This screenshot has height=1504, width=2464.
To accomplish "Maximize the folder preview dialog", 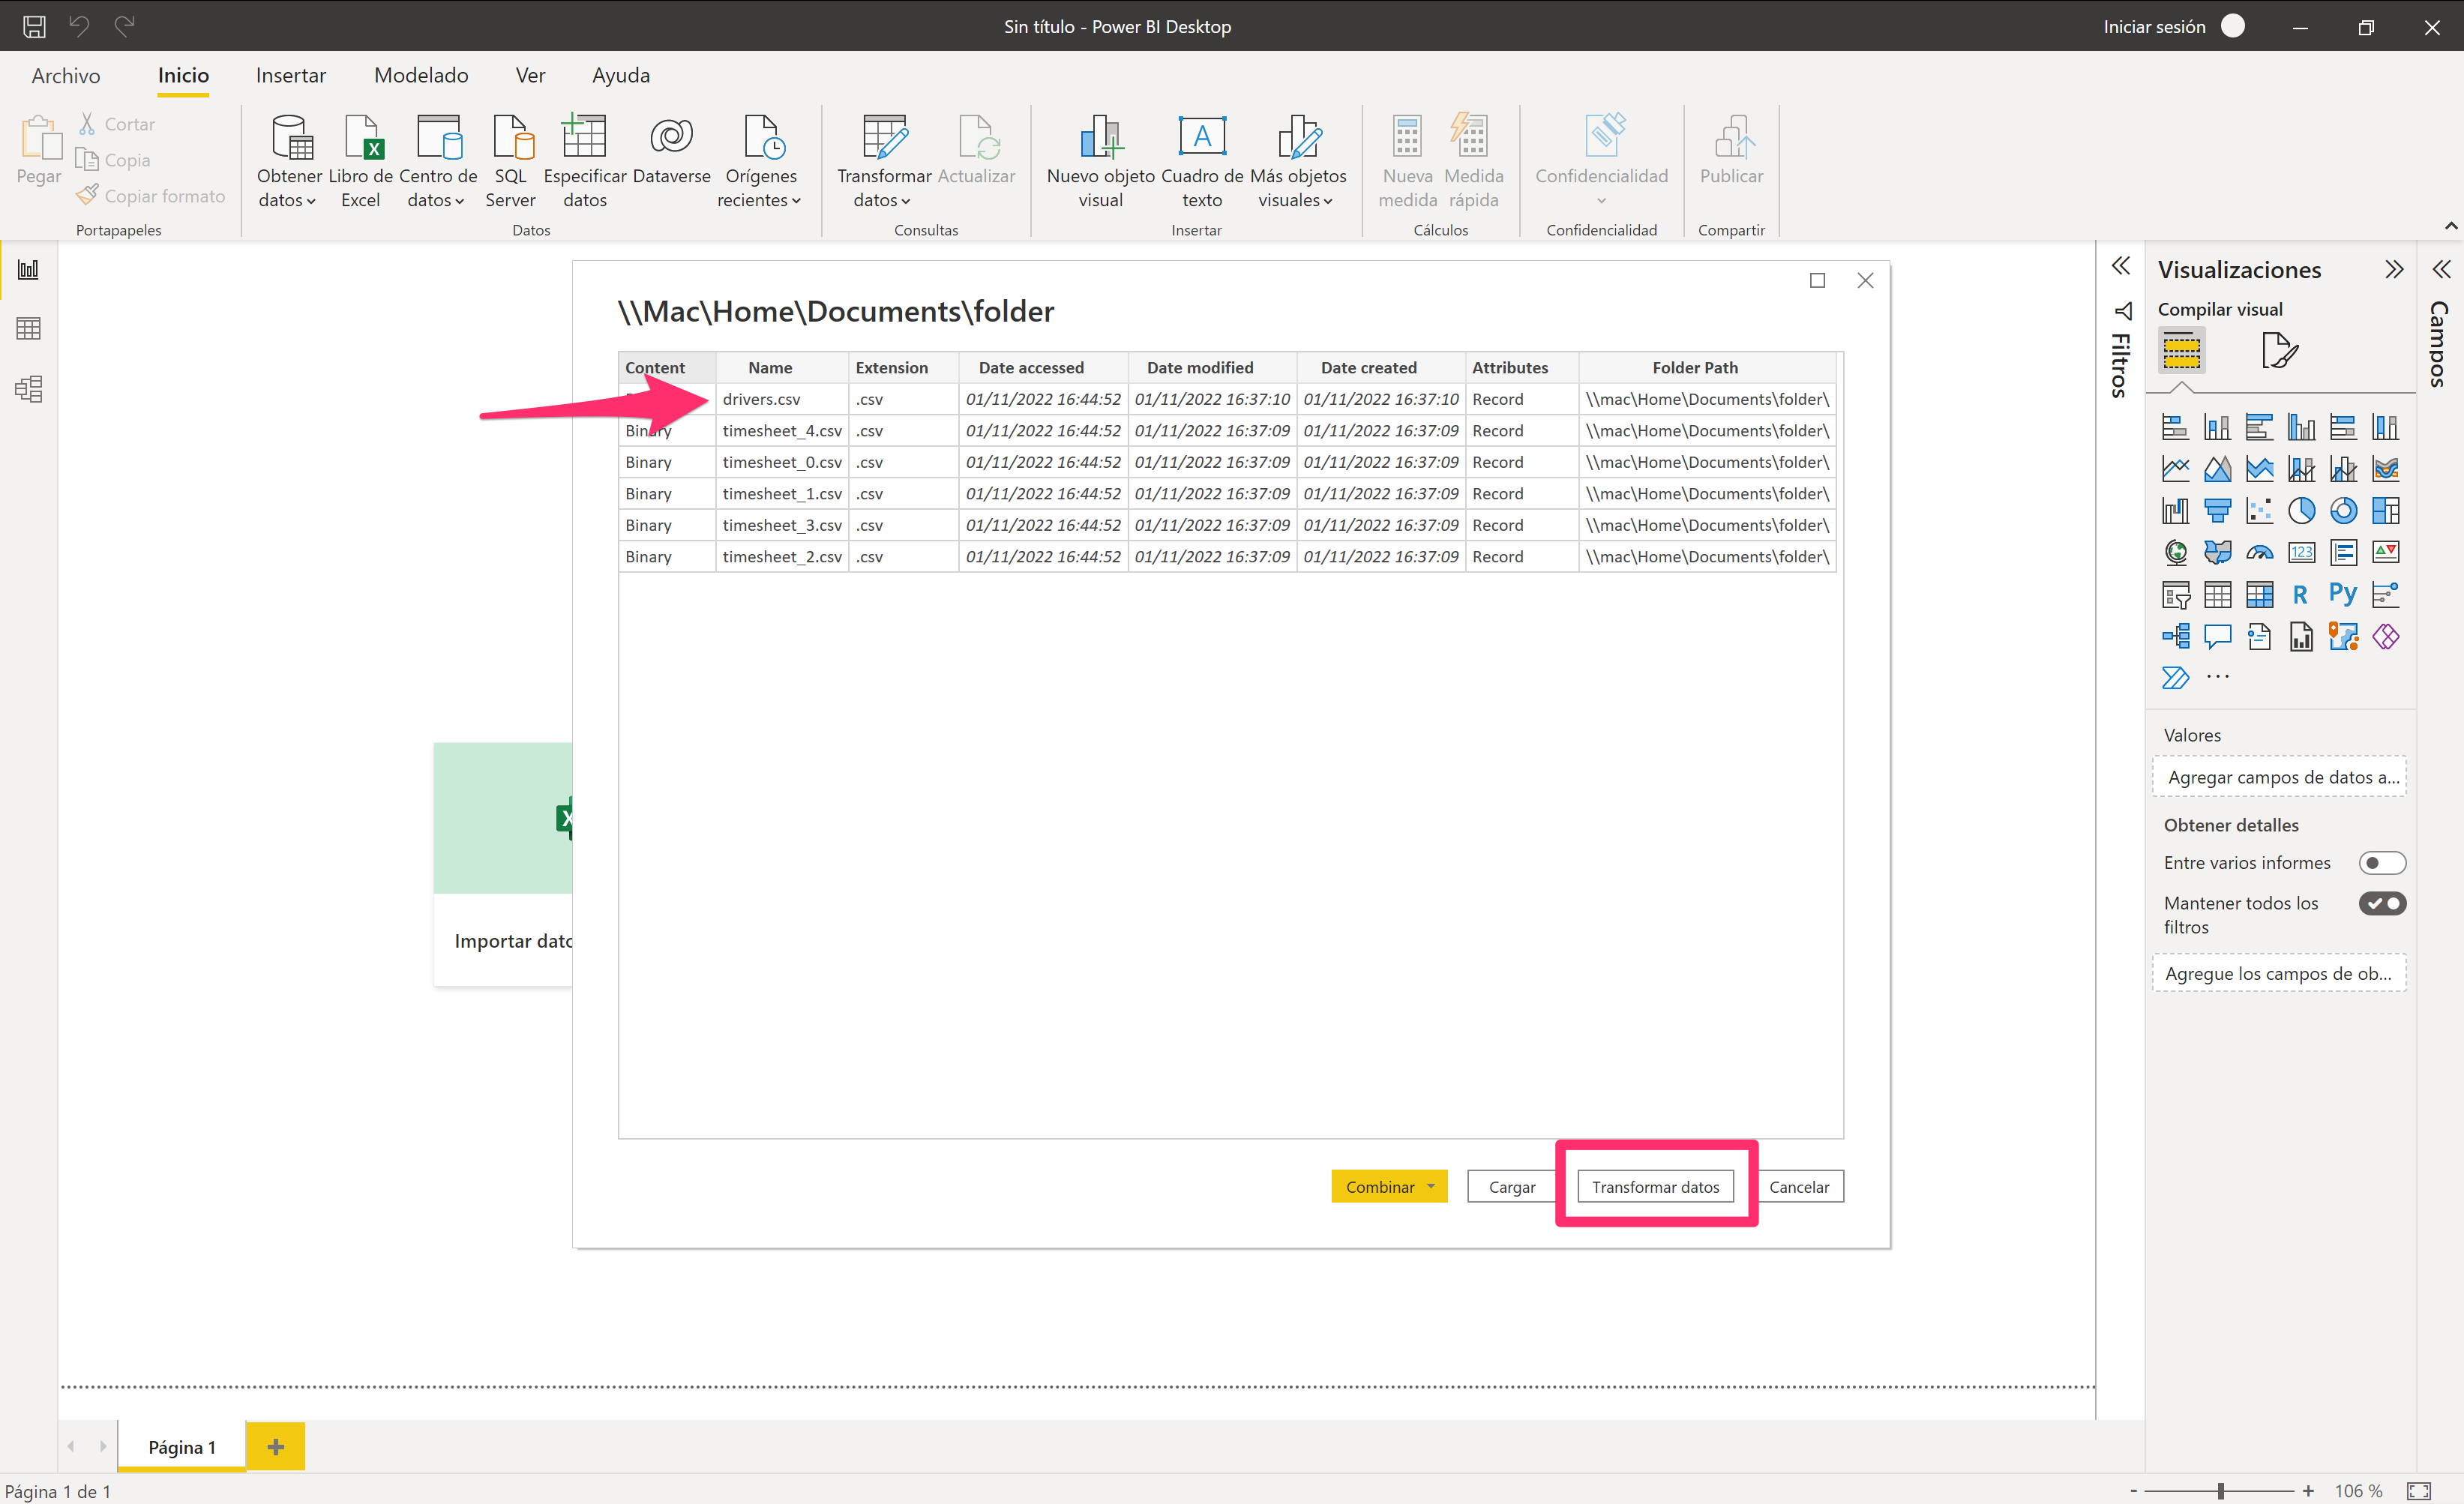I will 1817,280.
